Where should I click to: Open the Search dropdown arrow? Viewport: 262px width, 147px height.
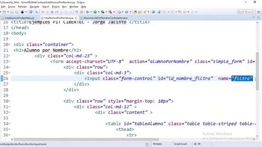tap(148, 12)
